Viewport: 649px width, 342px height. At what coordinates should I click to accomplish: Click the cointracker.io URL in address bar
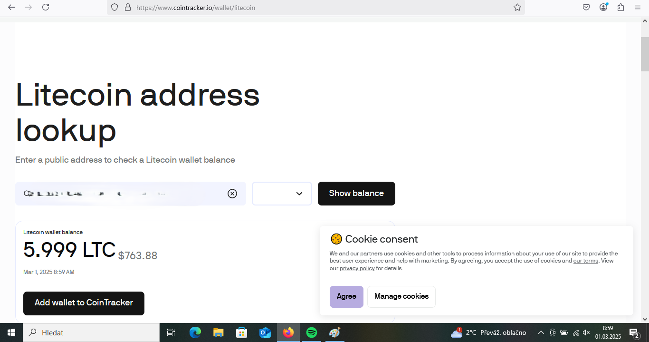196,8
